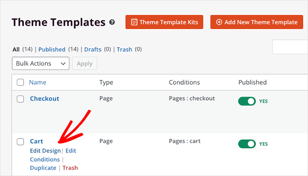The height and width of the screenshot is (176, 308).
Task: Show All templates filter
Action: pos(16,49)
